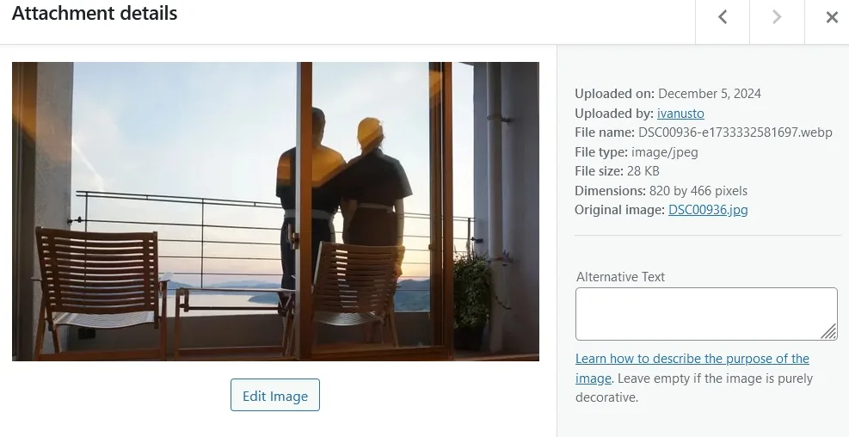Open the Edit Image button
The height and width of the screenshot is (437, 849).
pos(275,396)
